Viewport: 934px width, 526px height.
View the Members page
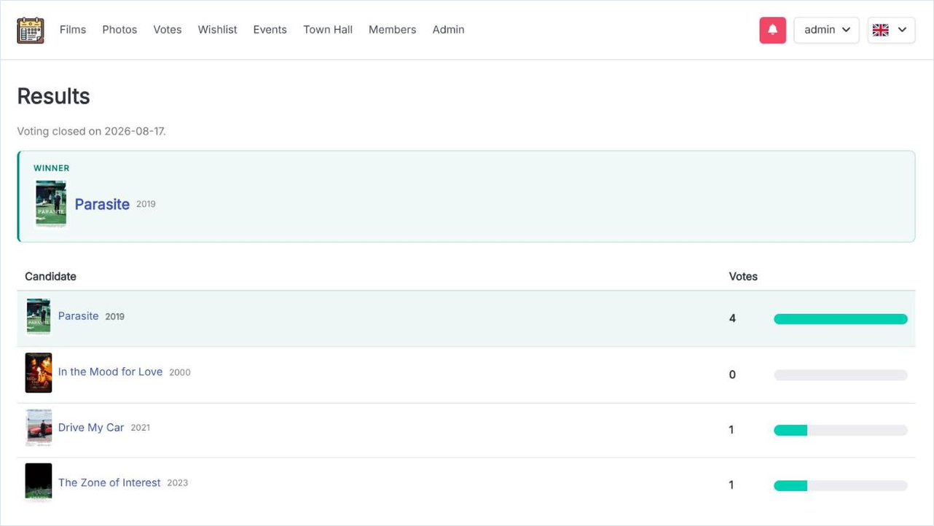[x=392, y=30]
